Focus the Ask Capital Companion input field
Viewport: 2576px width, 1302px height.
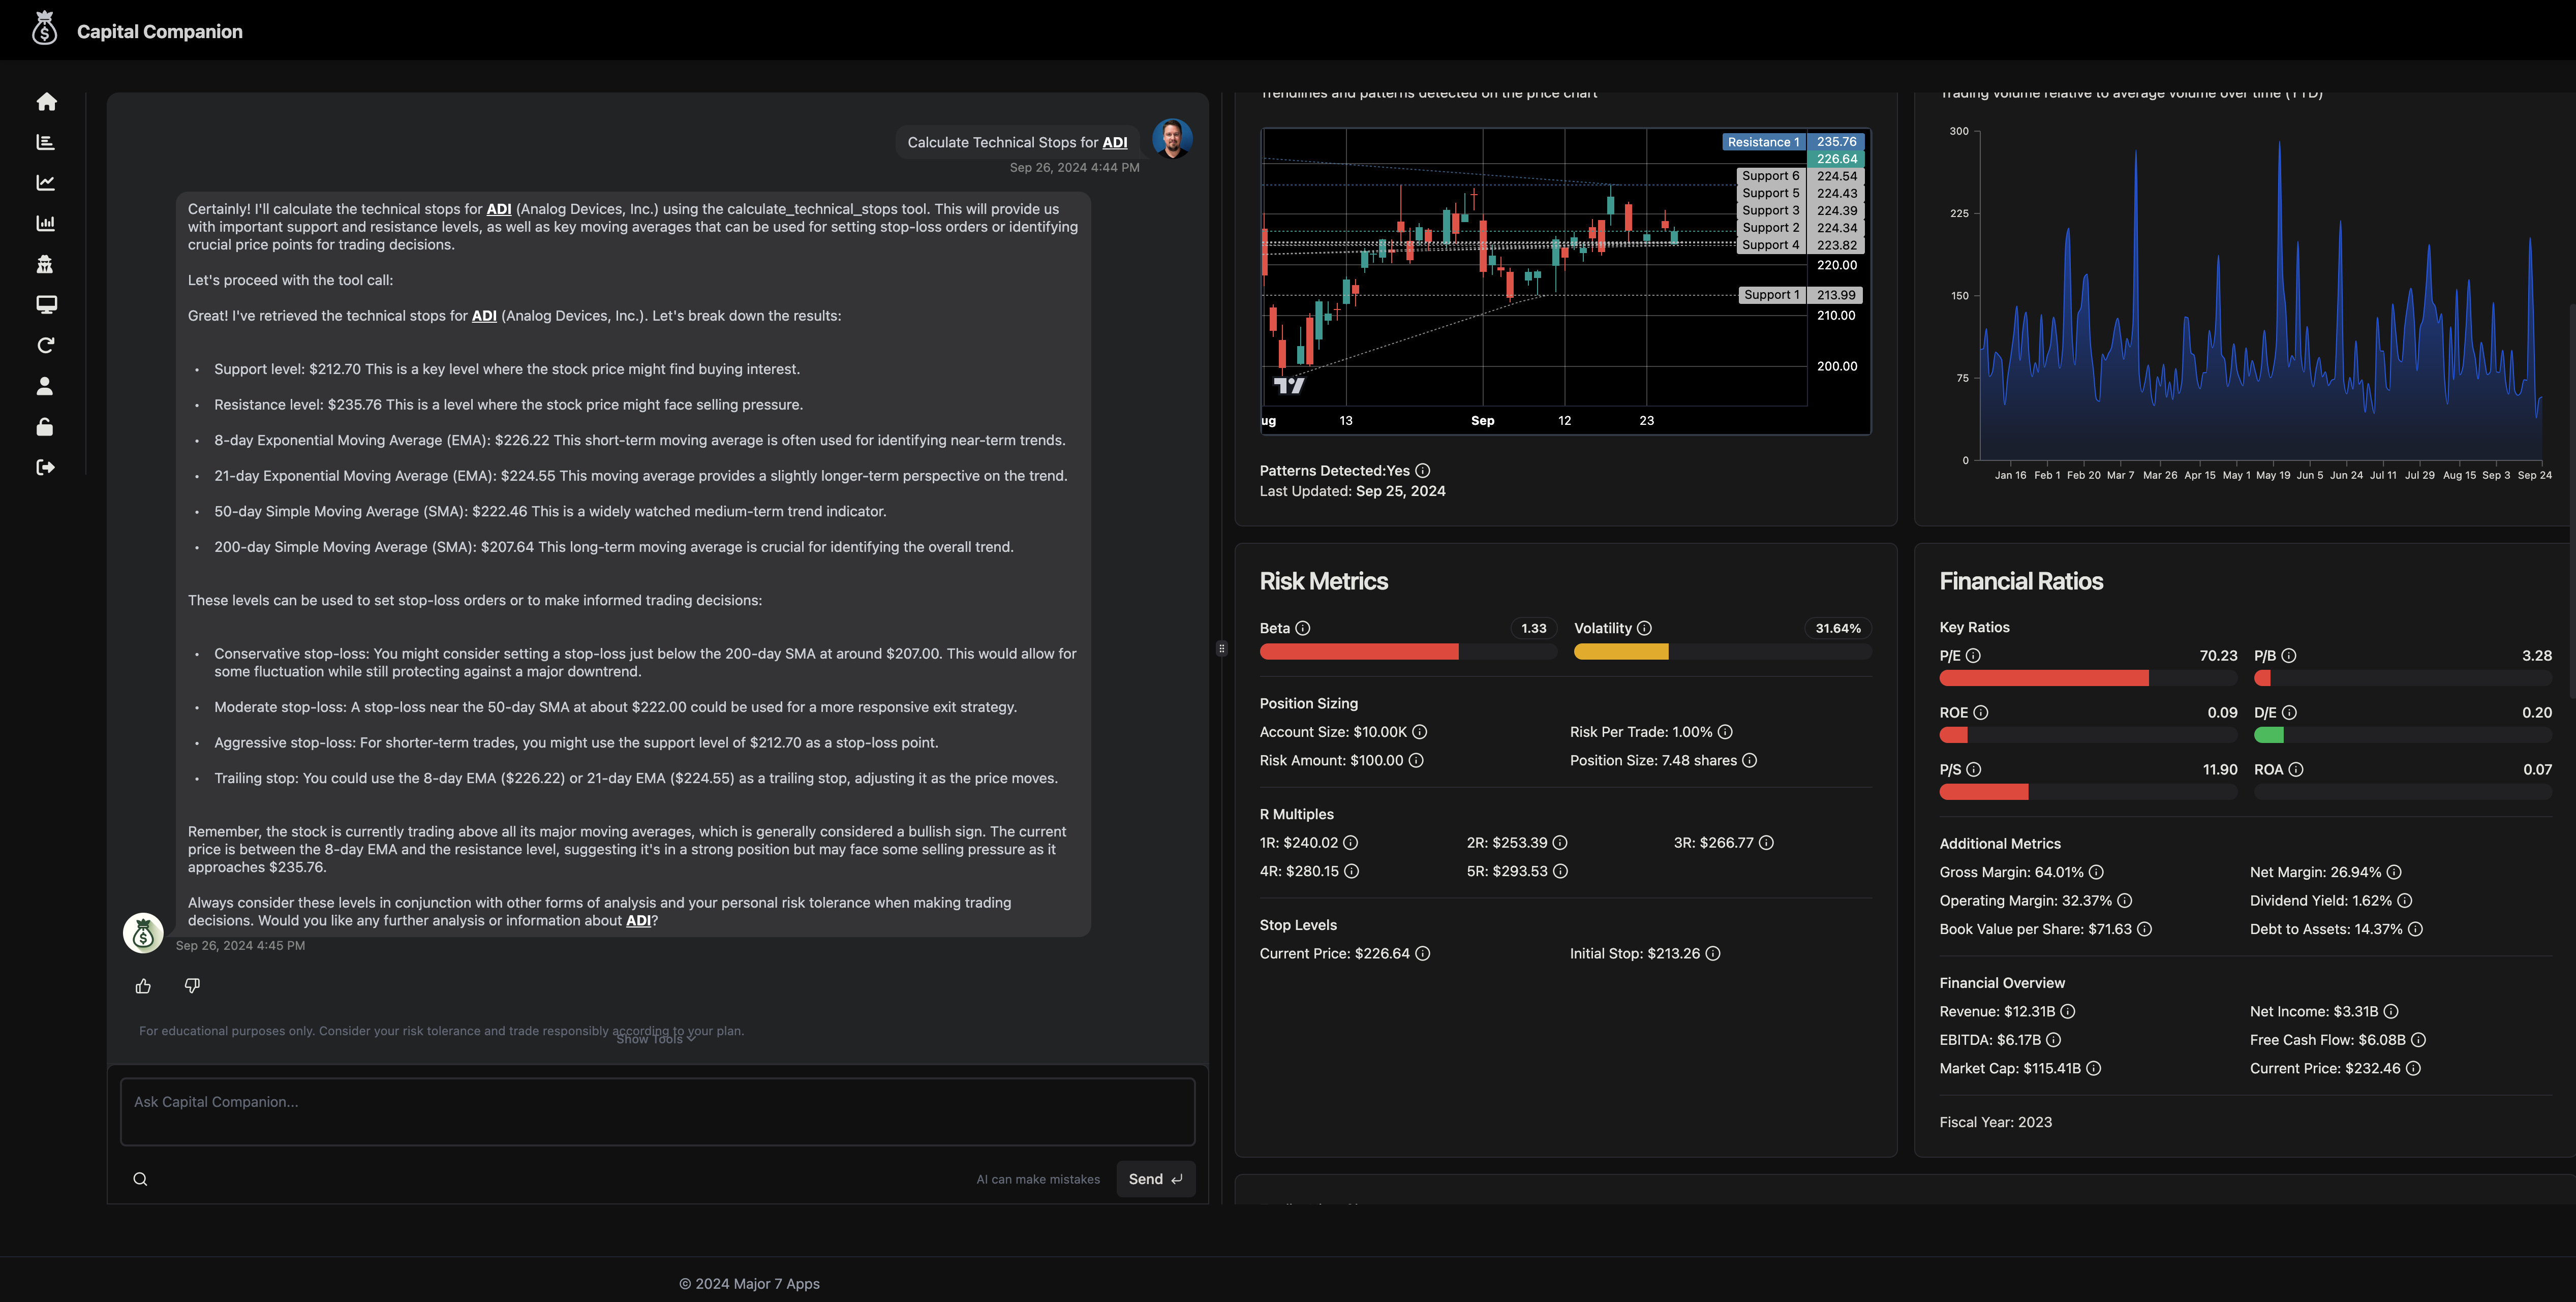[x=657, y=1111]
